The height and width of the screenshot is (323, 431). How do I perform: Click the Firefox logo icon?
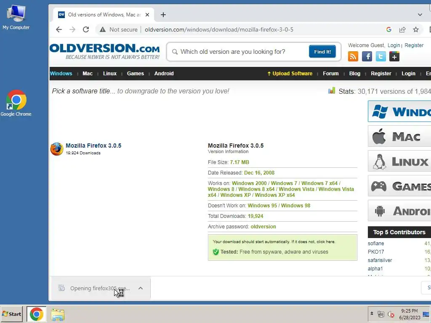[x=57, y=149]
